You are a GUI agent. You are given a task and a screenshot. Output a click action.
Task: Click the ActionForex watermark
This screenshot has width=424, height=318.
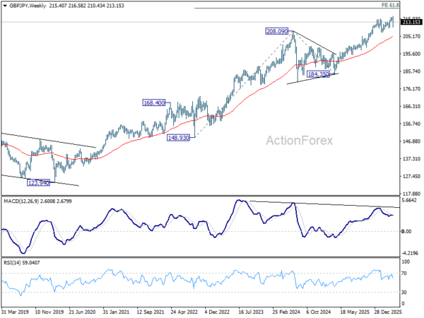coord(300,141)
